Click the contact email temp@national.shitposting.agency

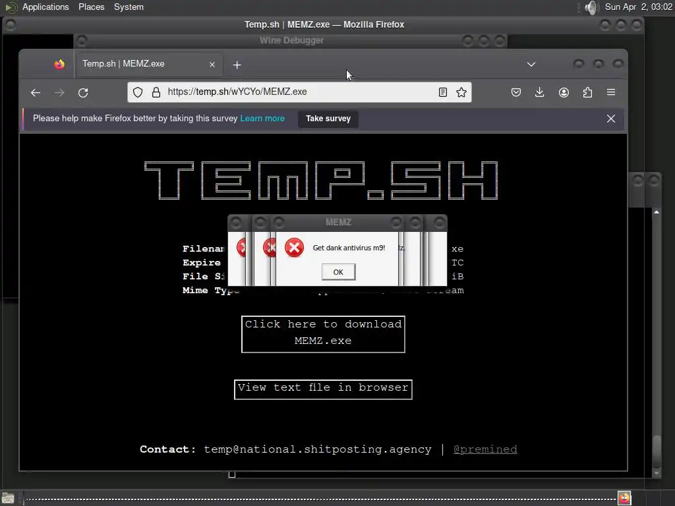pyautogui.click(x=317, y=449)
